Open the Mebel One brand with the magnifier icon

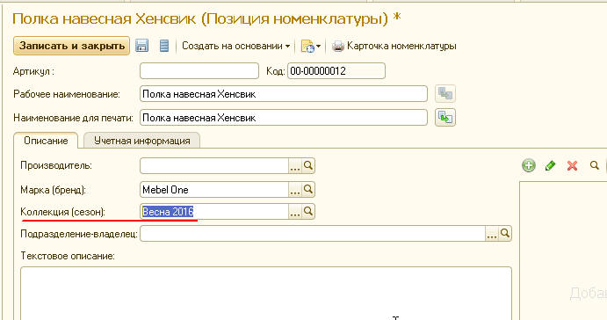click(x=308, y=189)
